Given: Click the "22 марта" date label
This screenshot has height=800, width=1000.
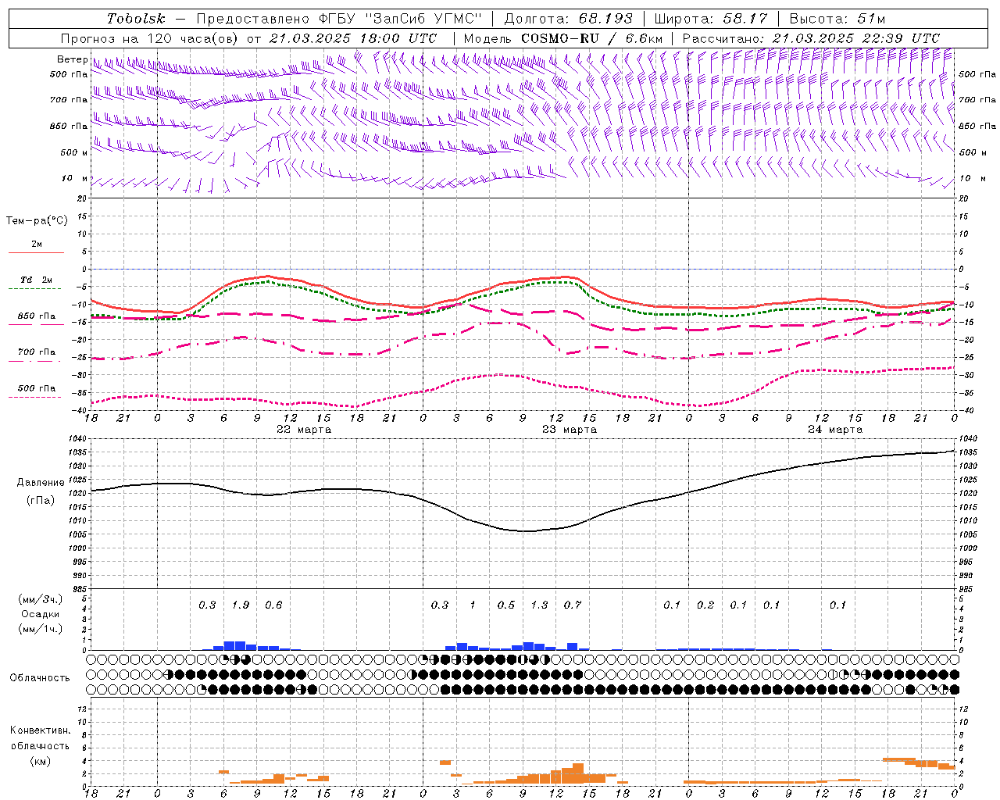Looking at the screenshot, I should (x=304, y=429).
